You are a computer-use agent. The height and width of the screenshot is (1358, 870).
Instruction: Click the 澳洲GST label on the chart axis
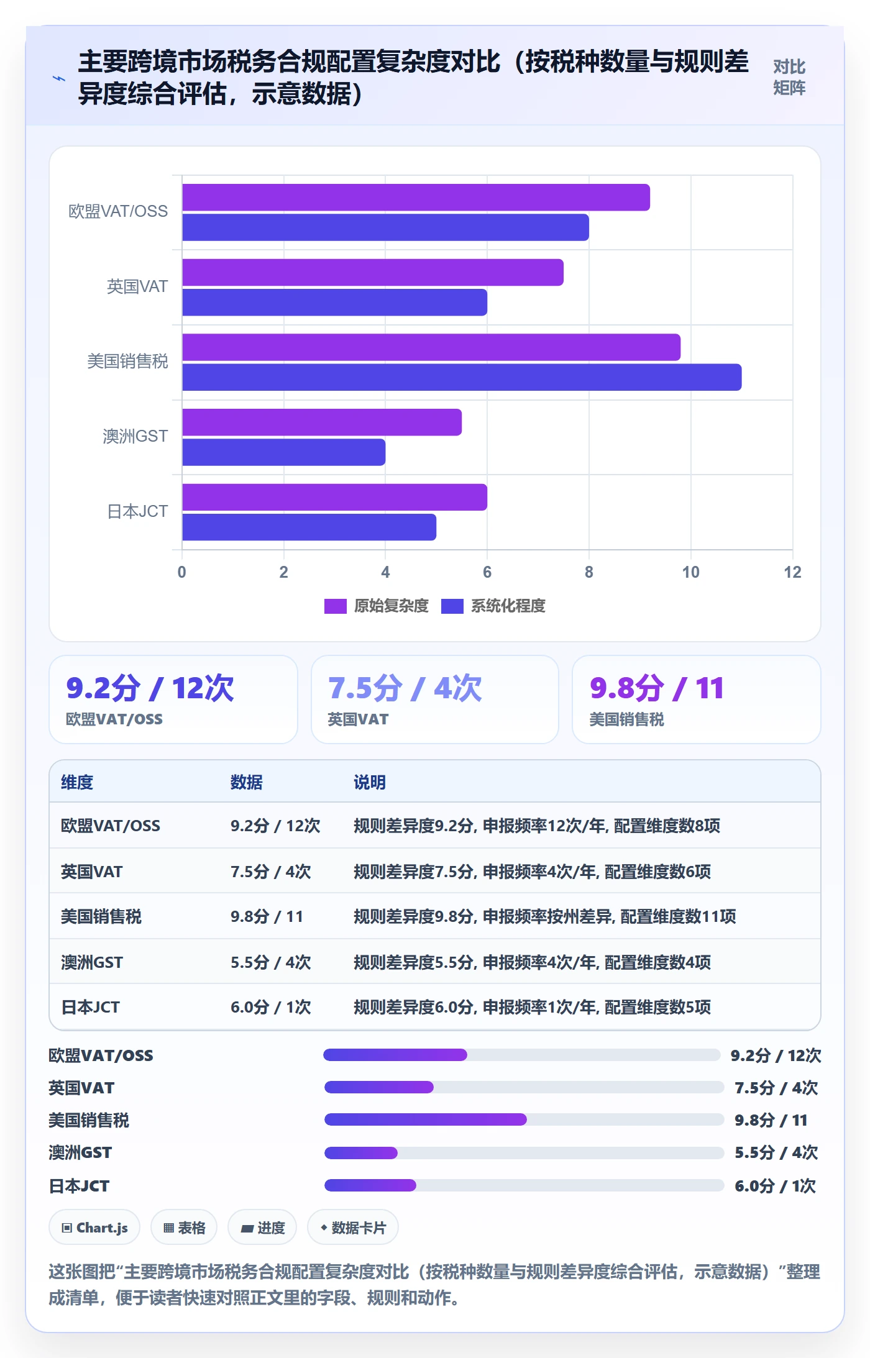coord(135,437)
